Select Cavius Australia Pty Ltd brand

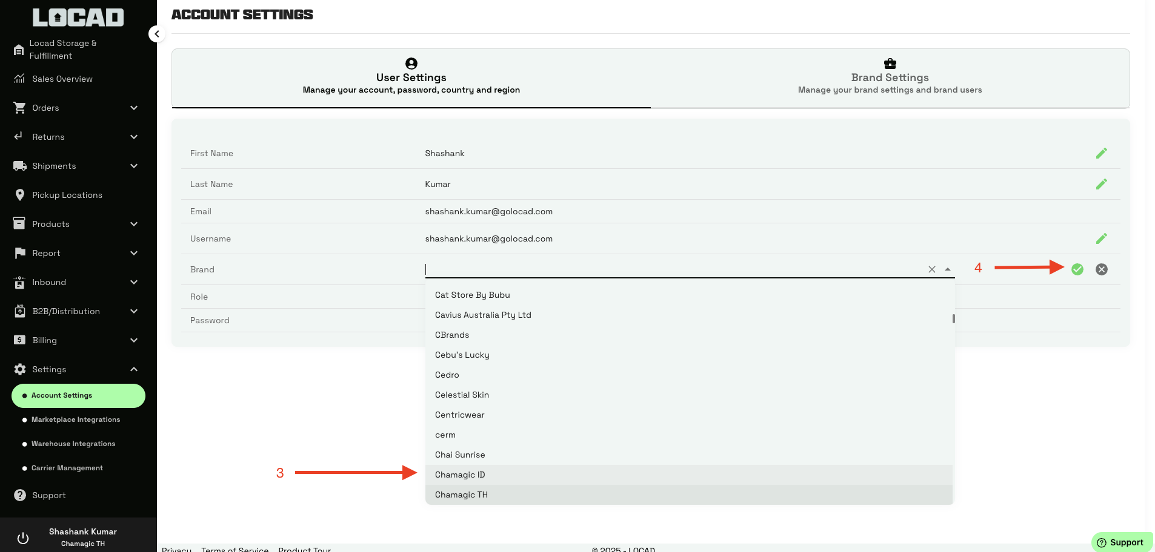[x=689, y=315]
